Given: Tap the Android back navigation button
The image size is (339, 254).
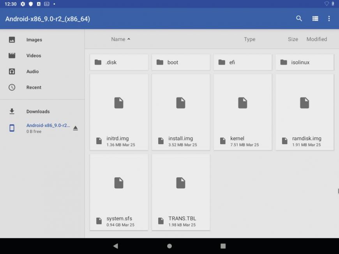Looking at the screenshot, I should (116, 246).
